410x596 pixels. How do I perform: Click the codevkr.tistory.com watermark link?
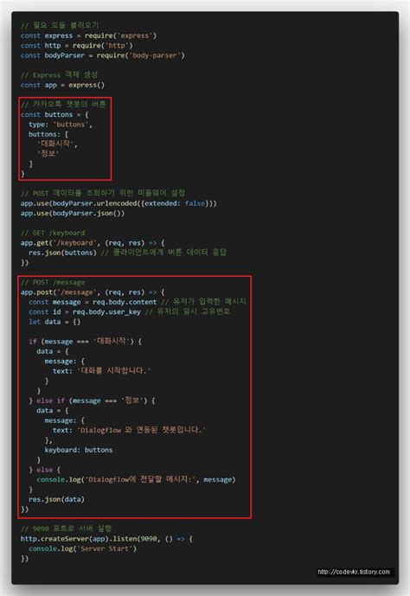(354, 572)
